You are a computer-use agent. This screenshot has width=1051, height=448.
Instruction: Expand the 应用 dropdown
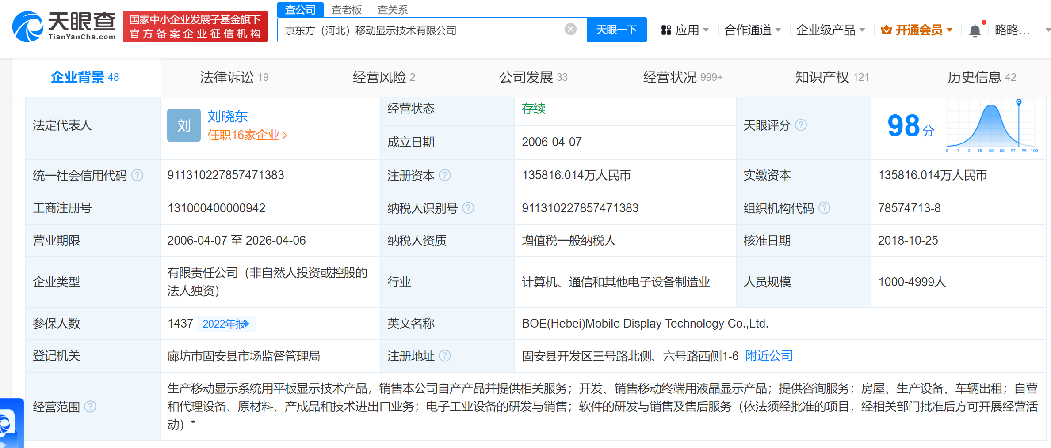(x=706, y=30)
